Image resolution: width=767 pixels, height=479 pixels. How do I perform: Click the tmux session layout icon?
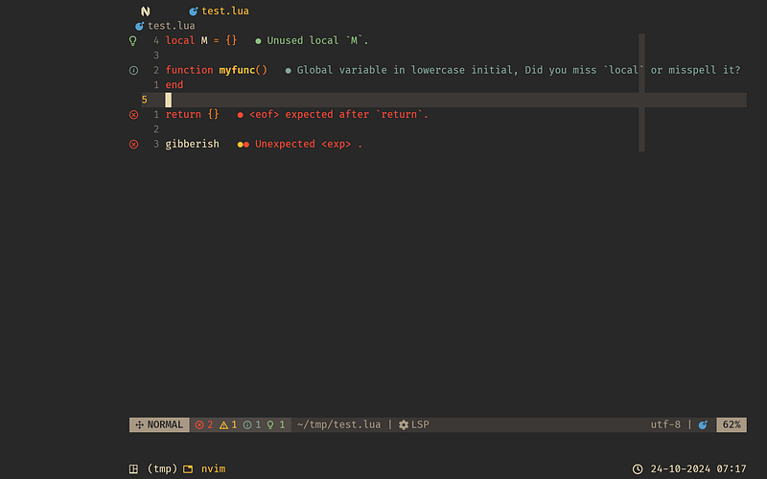133,469
